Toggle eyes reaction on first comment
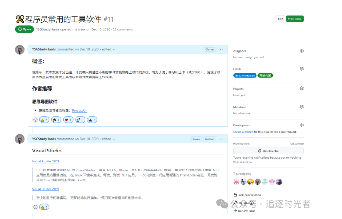The height and width of the screenshot is (219, 342). [x=92, y=120]
